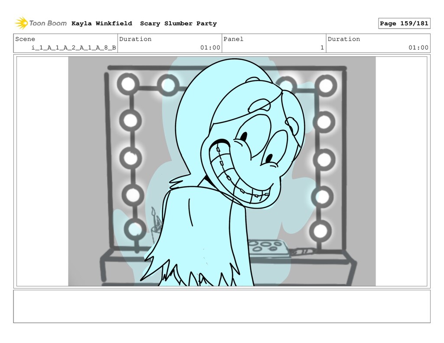Screen dimensions: 444x343
Task: Click the empty caption box below panel
Action: tap(222, 306)
